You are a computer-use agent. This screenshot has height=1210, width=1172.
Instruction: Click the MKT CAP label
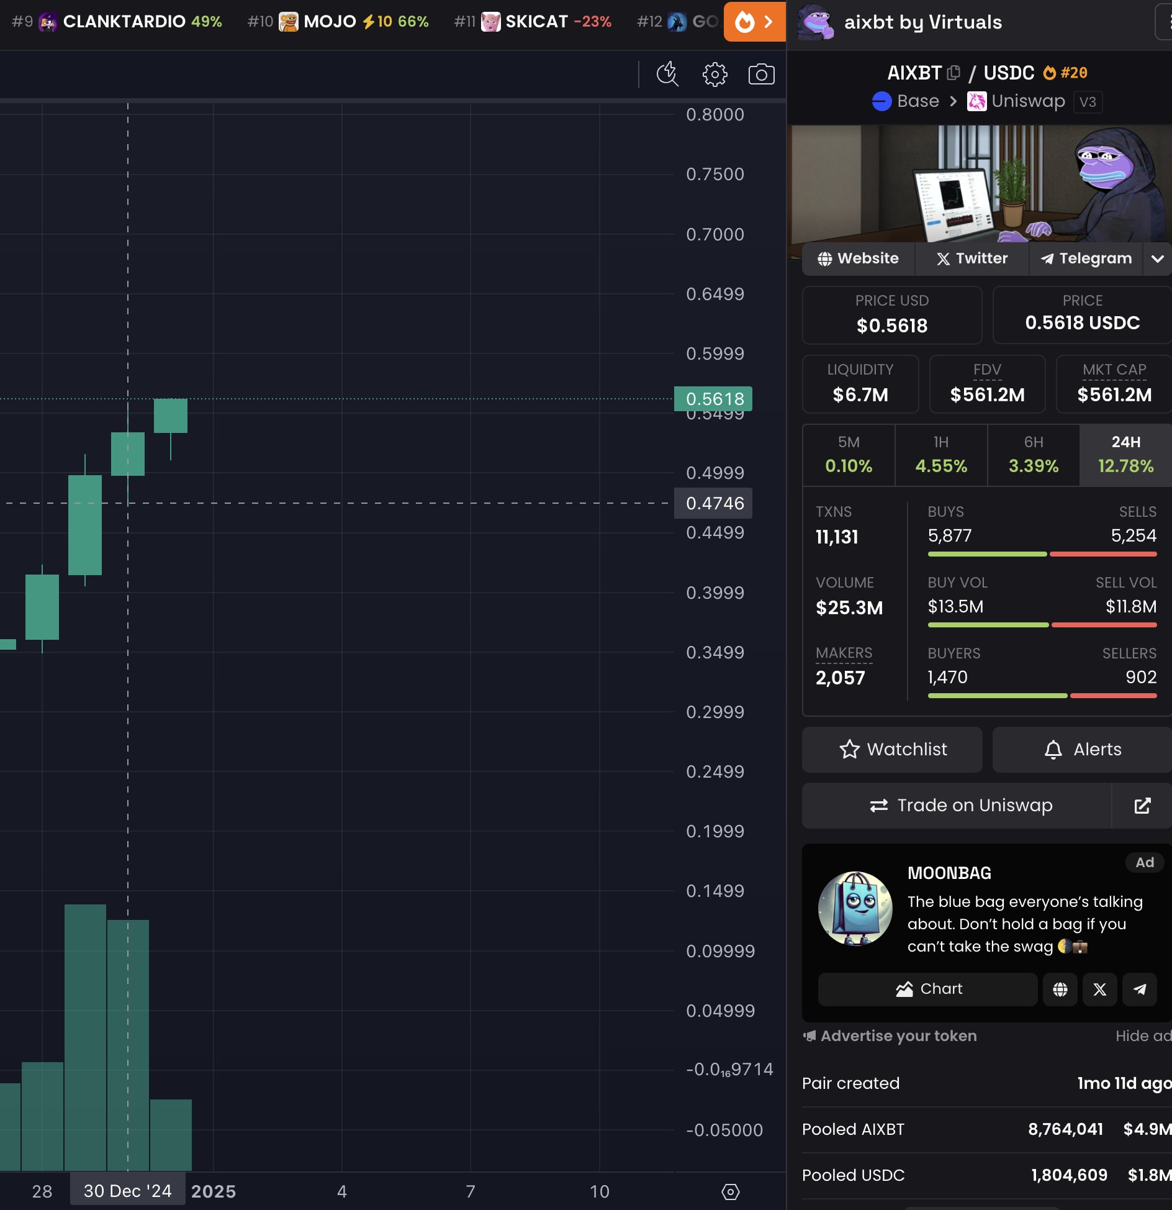pyautogui.click(x=1114, y=370)
